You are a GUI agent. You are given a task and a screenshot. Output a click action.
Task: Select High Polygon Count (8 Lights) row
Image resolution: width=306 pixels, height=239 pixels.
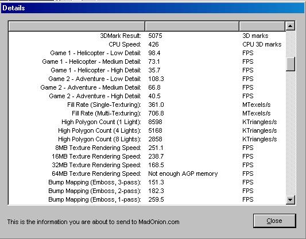(x=147, y=139)
